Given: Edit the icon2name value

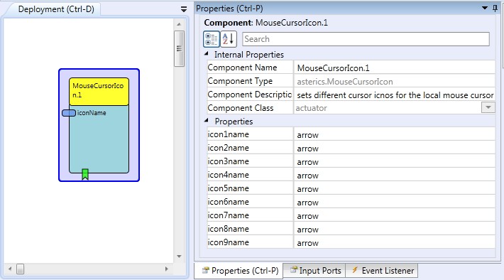Looking at the screenshot, I should (394, 149).
